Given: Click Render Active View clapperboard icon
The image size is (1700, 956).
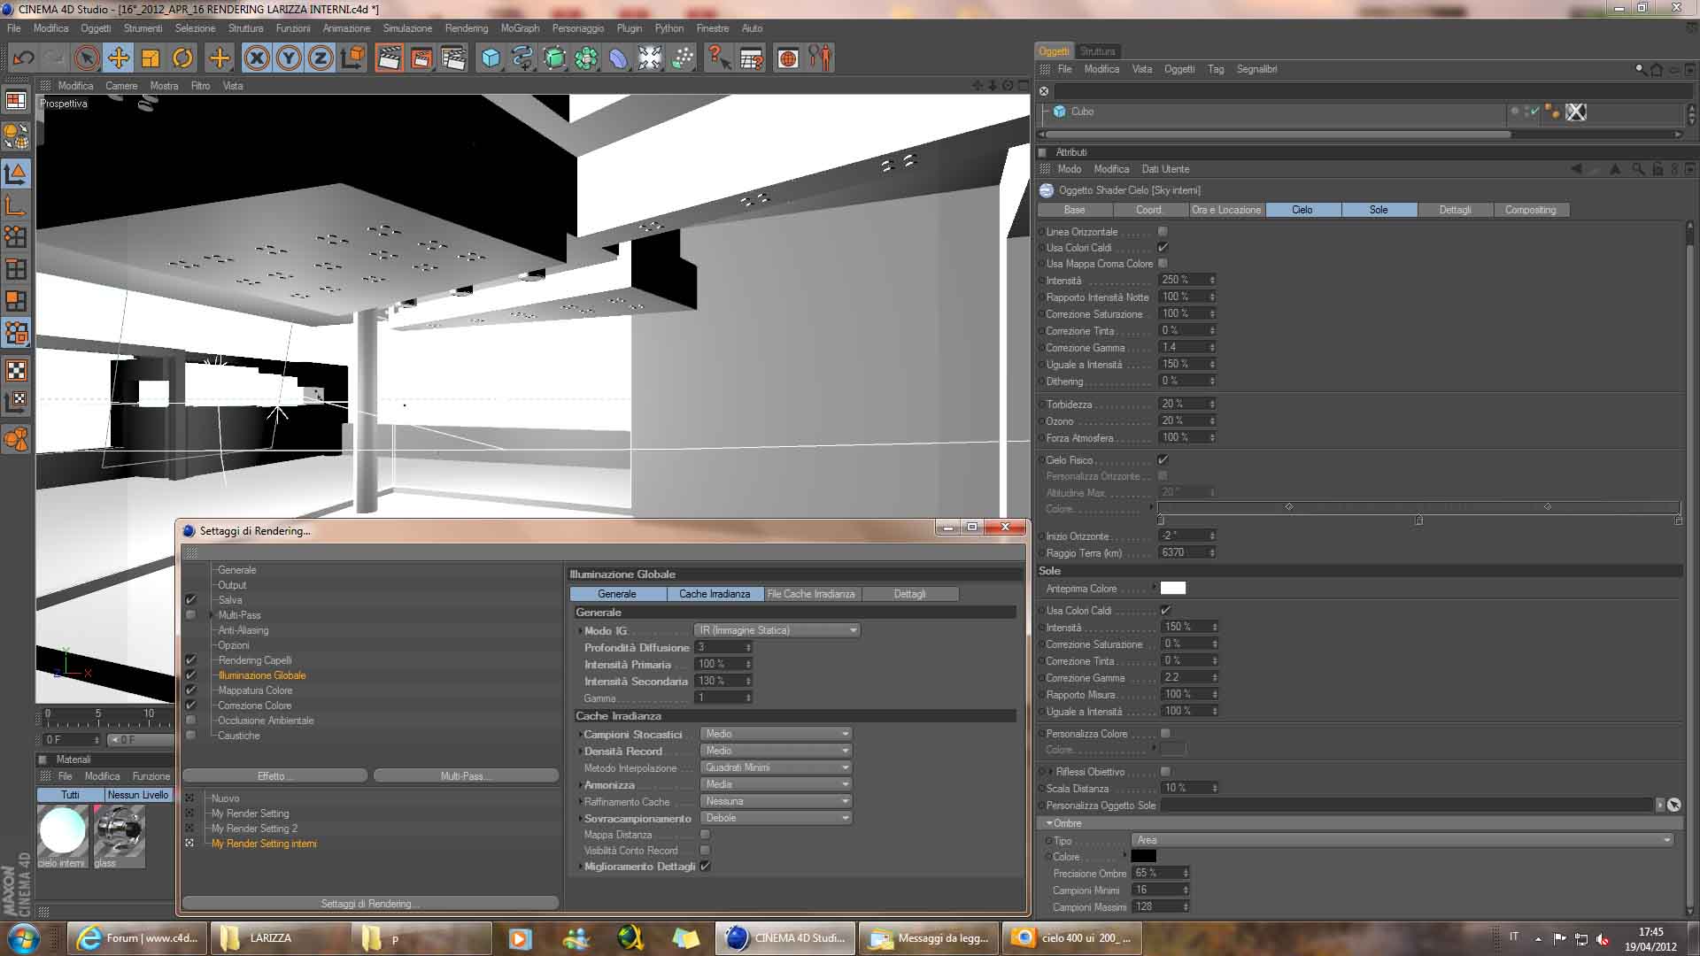Looking at the screenshot, I should tap(388, 58).
